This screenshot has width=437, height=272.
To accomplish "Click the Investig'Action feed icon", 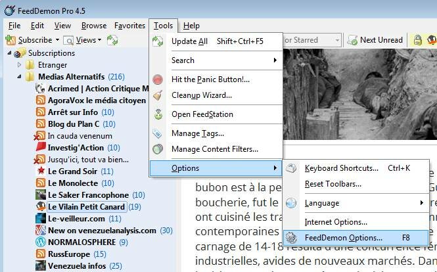I will tap(41, 147).
